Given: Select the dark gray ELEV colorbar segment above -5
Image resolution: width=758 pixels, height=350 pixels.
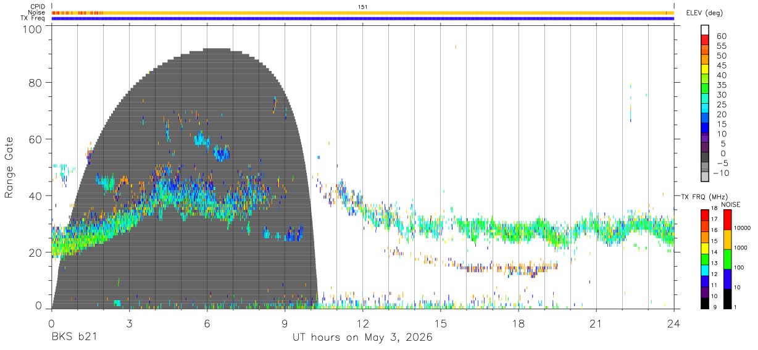Looking at the screenshot, I should (705, 157).
